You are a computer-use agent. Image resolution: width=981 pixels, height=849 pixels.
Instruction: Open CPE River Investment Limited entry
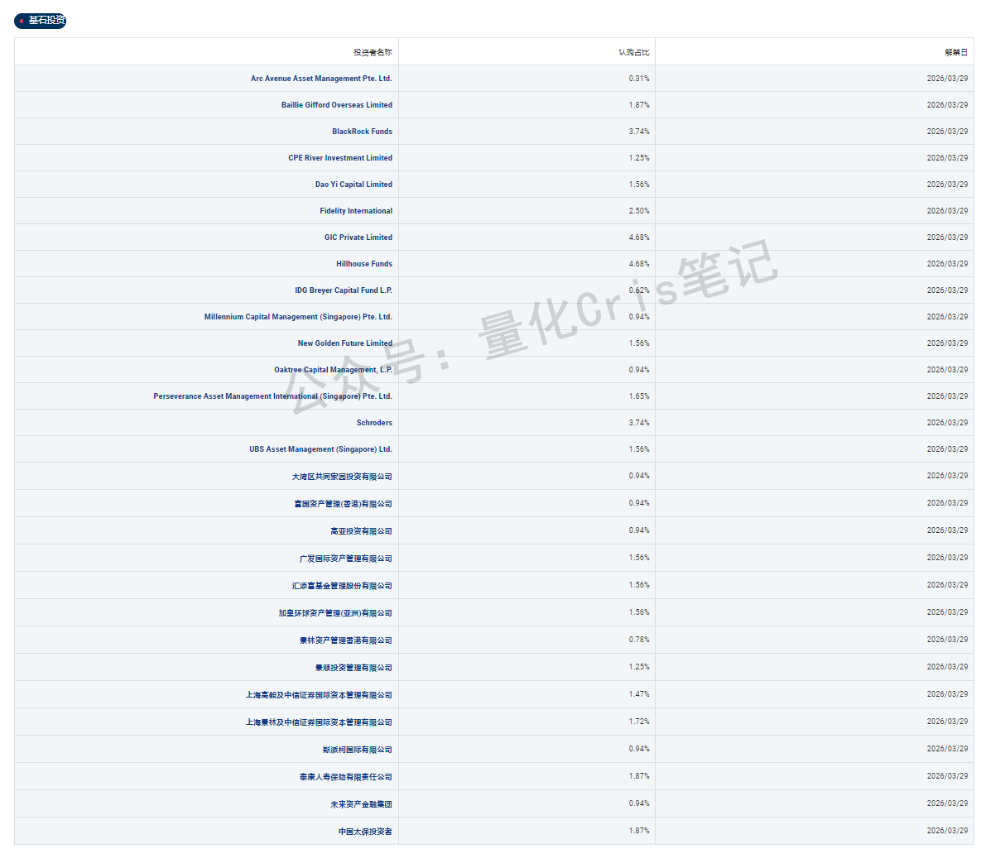(x=340, y=158)
